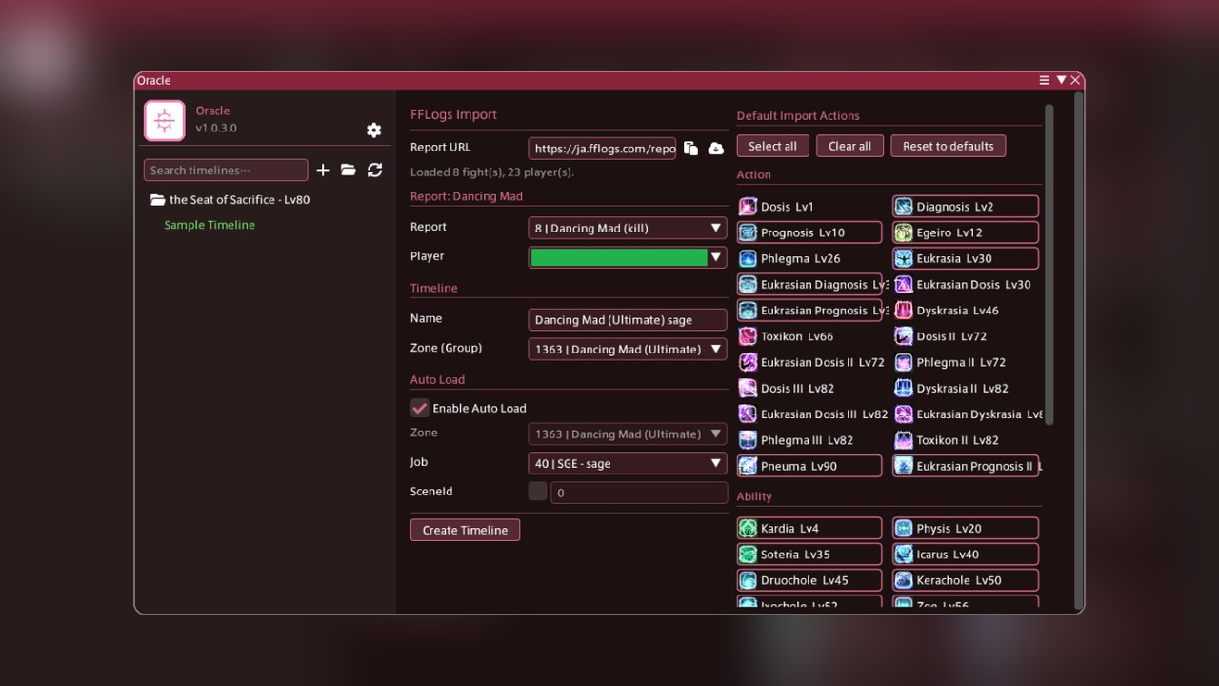
Task: Toggle the Diagnosis Lv2 import action
Action: coord(966,207)
